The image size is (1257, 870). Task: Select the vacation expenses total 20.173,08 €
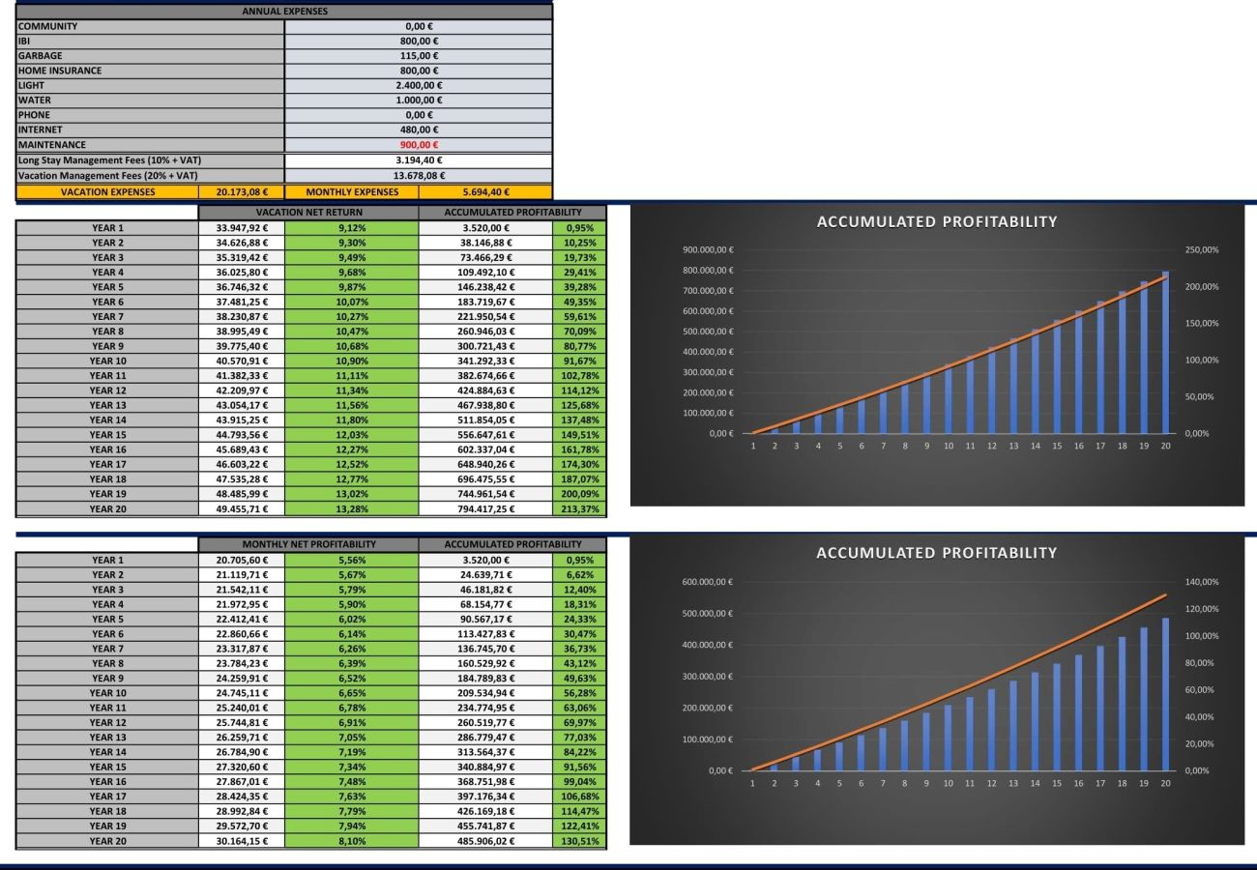coord(241,191)
